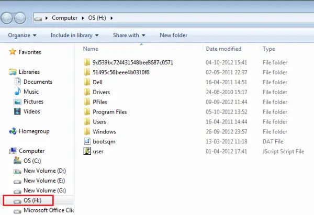Open the Music library icon

pos(18,92)
